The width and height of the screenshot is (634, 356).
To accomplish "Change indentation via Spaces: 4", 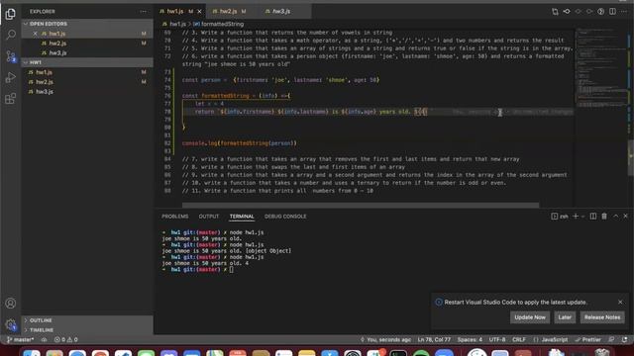I will [470, 340].
